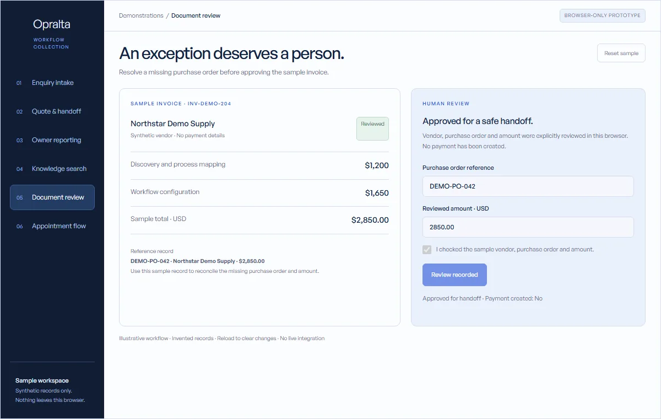The height and width of the screenshot is (419, 661).
Task: Focus the Reviewed amount USD field
Action: 528,227
